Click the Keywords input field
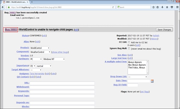 [62, 91]
